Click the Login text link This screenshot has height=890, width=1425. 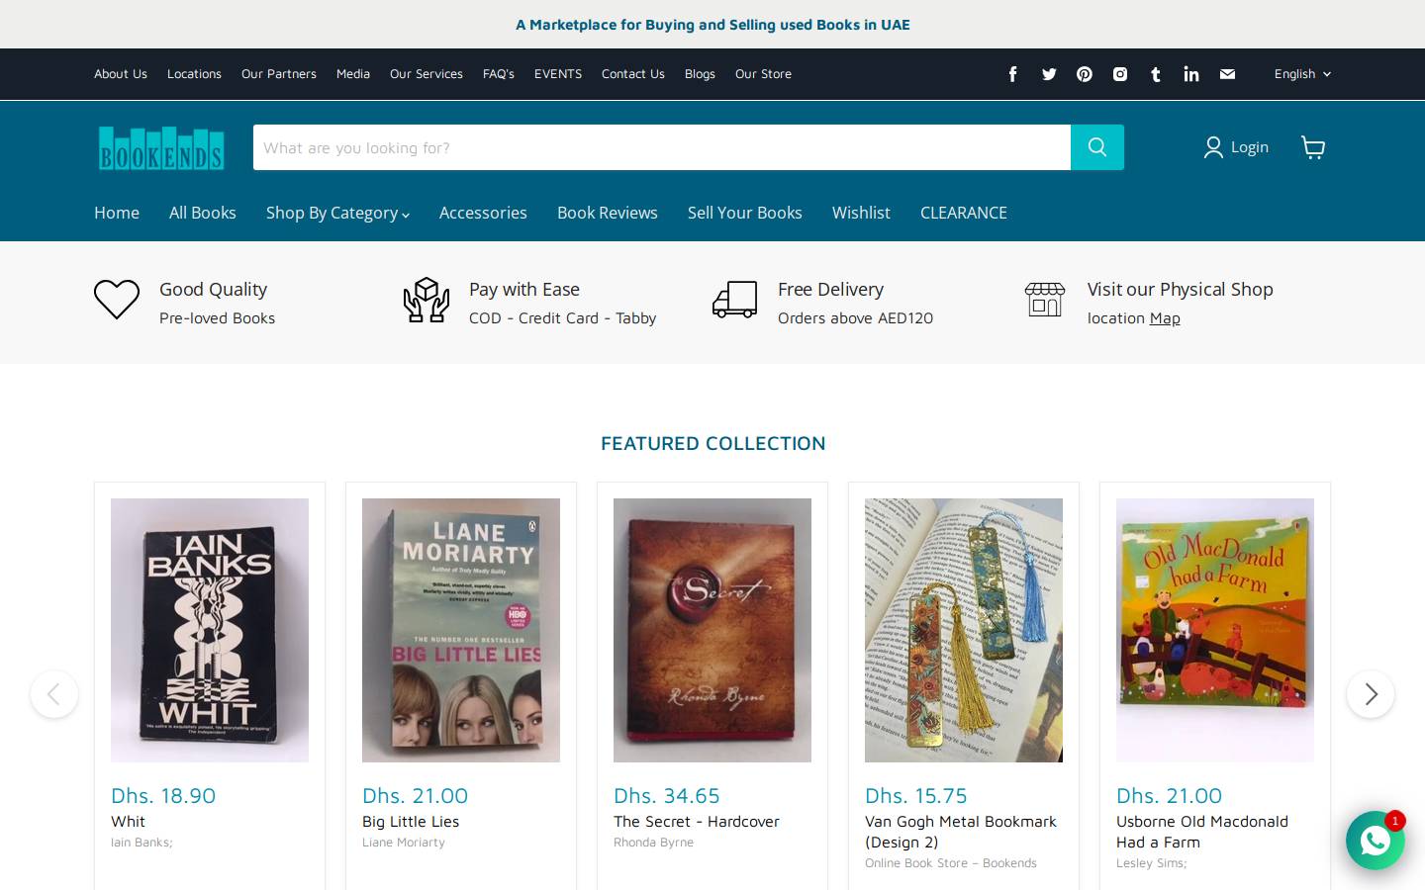pyautogui.click(x=1250, y=147)
